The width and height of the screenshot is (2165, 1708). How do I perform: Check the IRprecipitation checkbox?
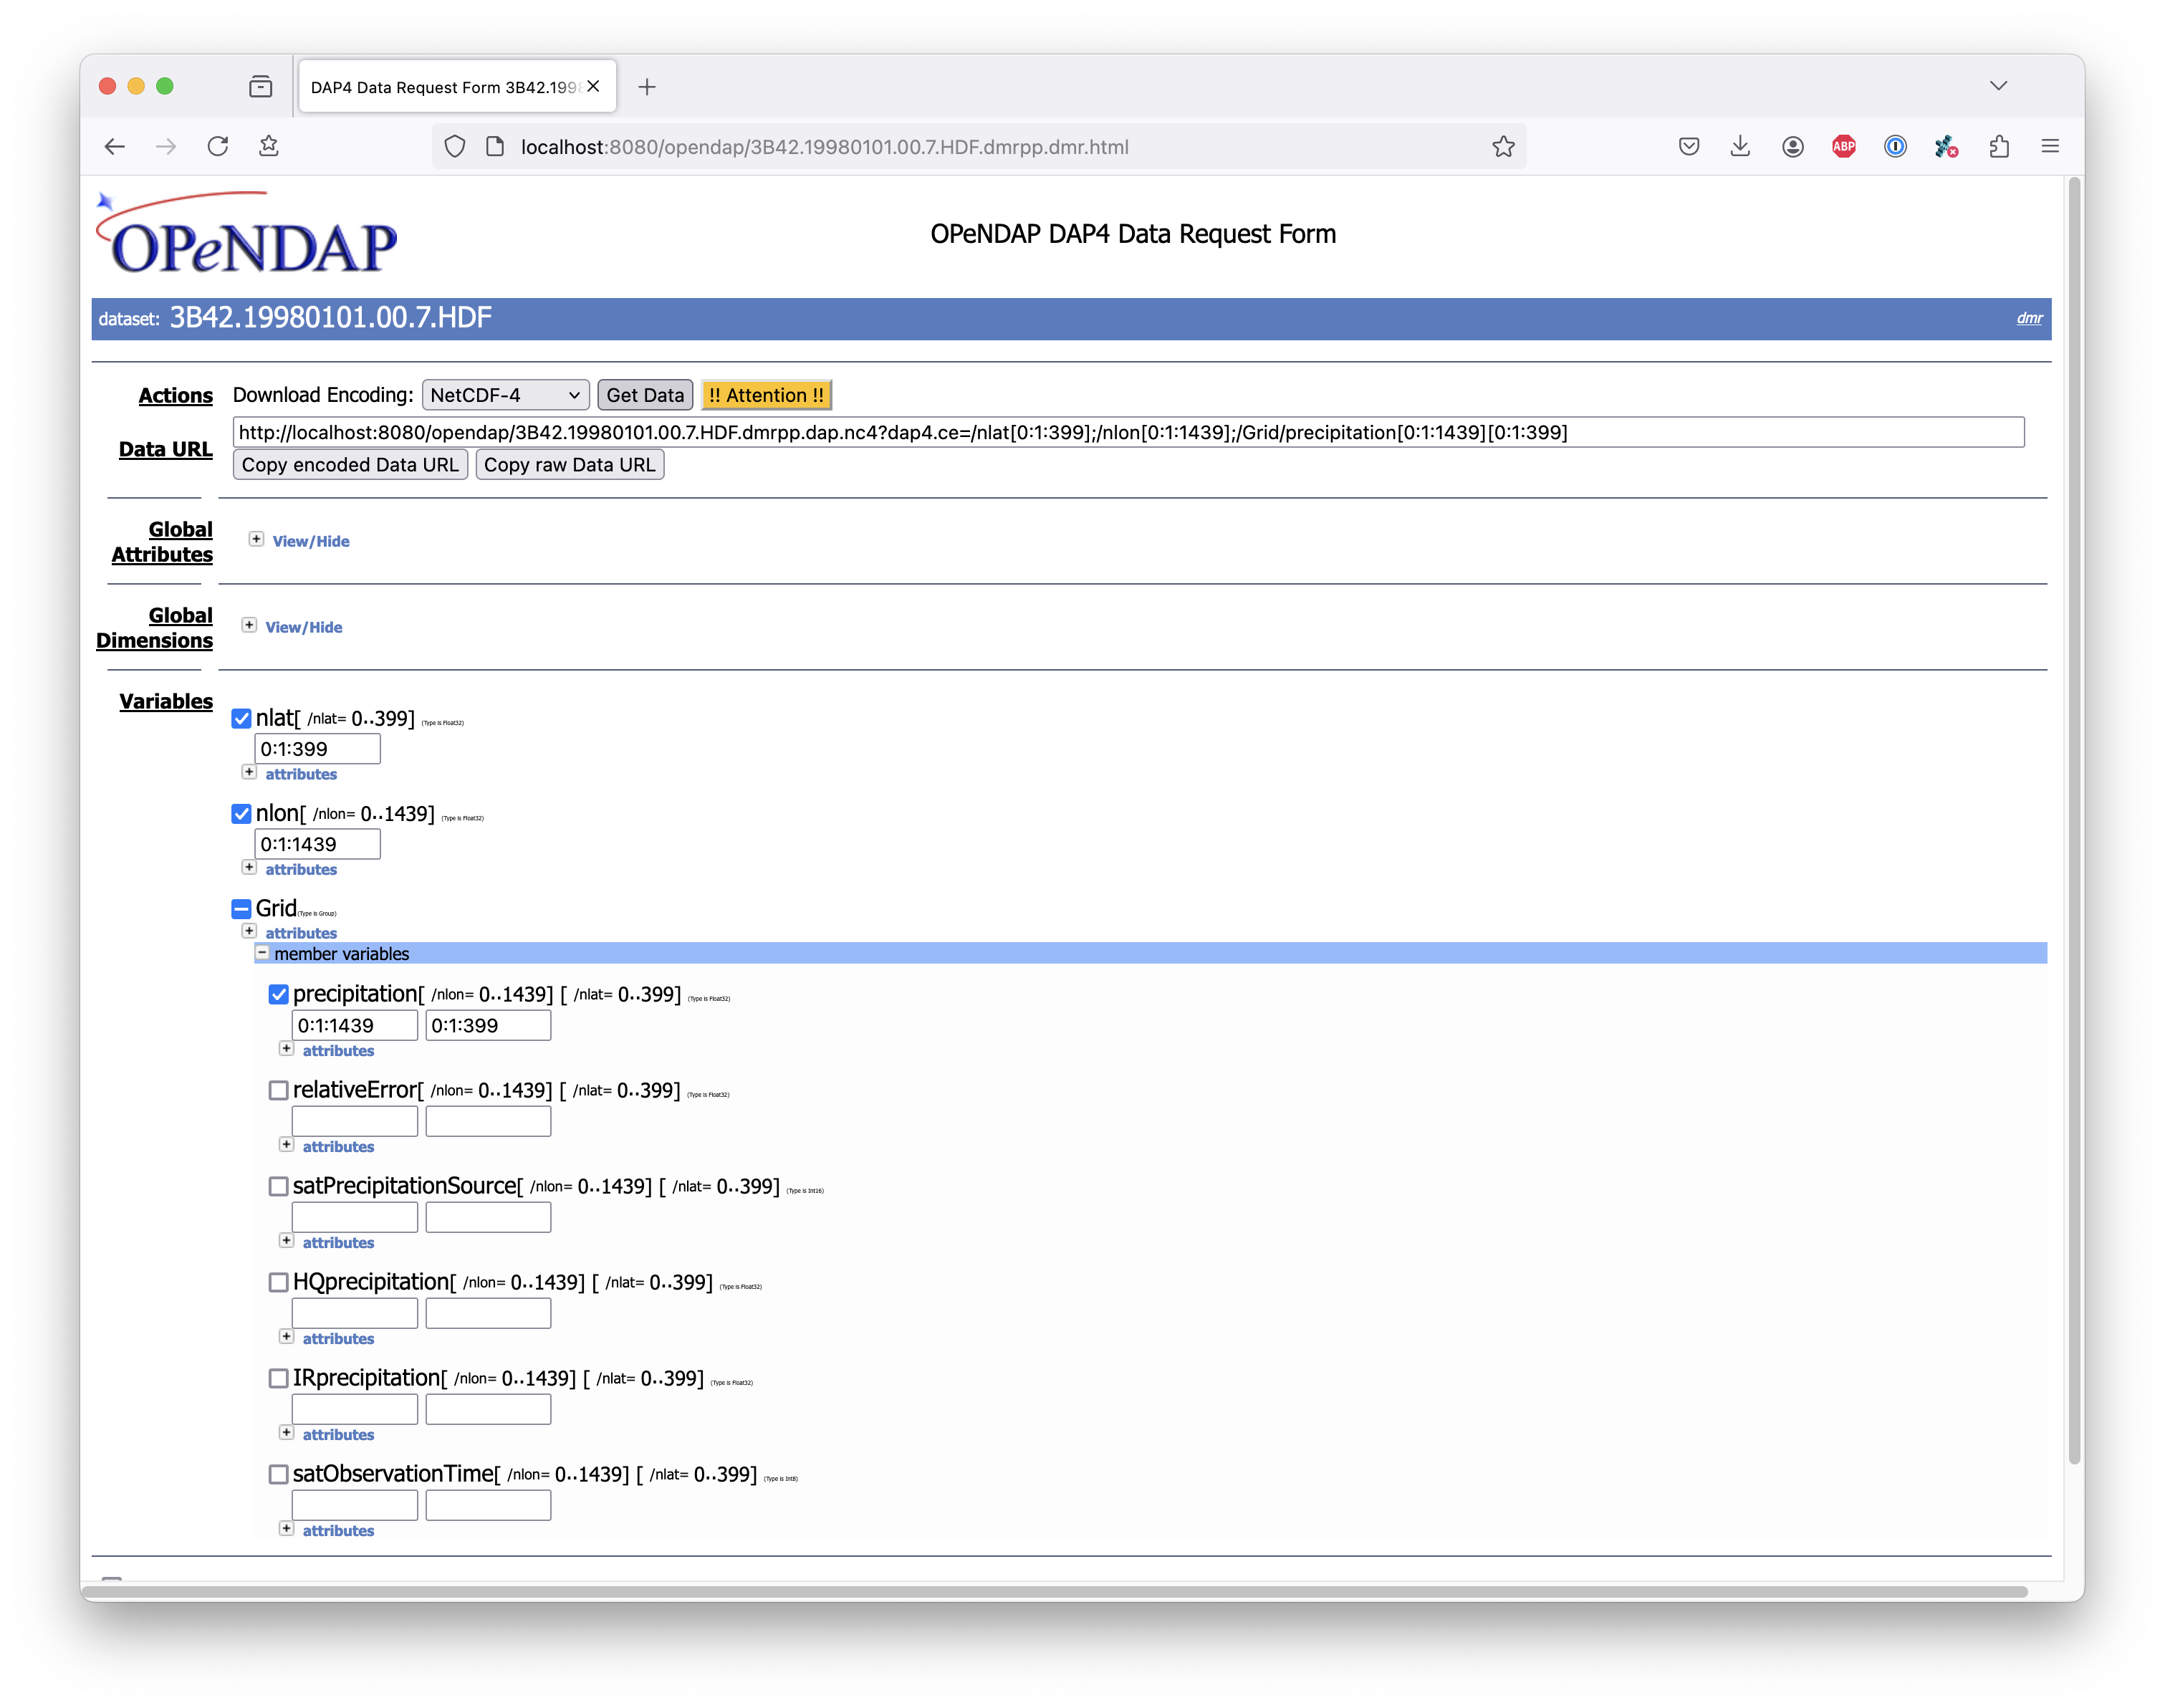click(279, 1378)
